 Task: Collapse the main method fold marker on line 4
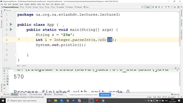point(16,30)
